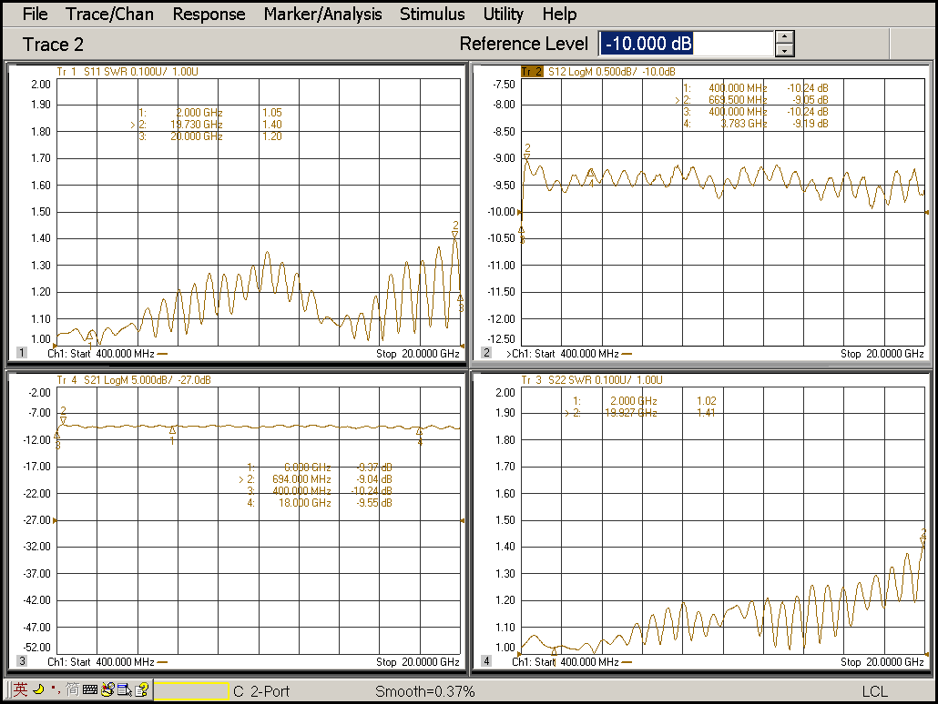Open the IME soft keyboard icon

pos(90,690)
